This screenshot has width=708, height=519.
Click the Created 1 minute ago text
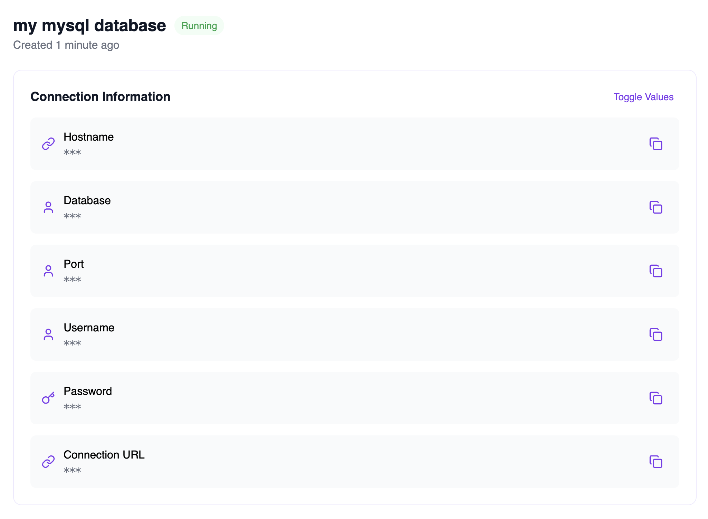(x=66, y=45)
